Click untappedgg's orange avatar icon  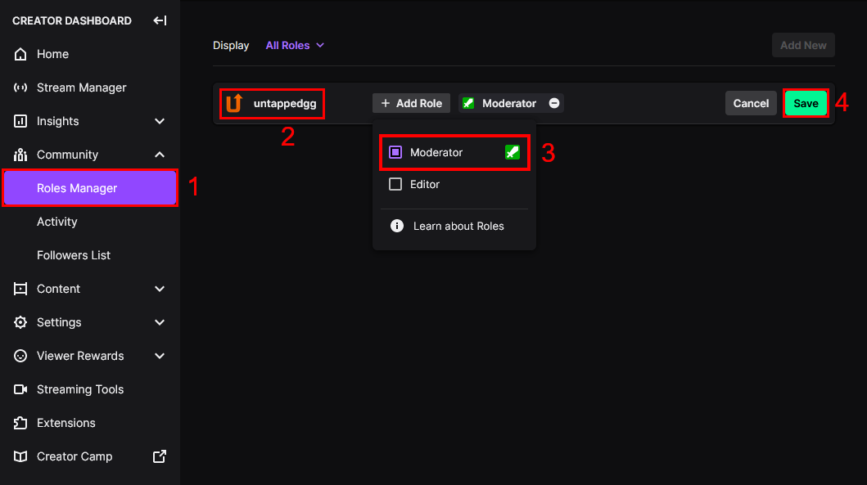(x=235, y=103)
